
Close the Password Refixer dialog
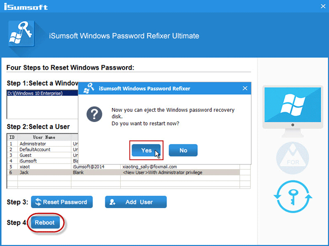[245, 88]
